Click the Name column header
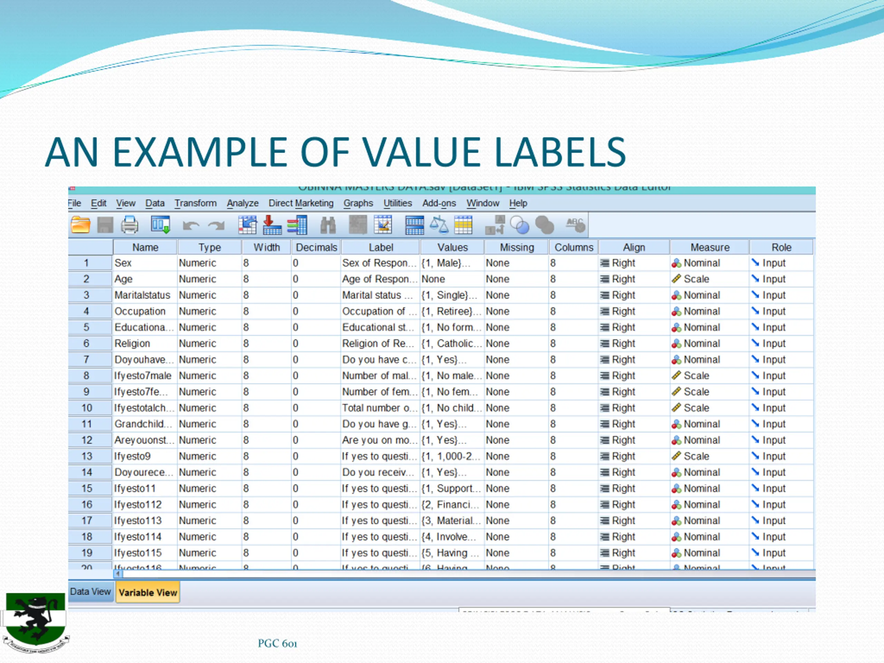 145,247
